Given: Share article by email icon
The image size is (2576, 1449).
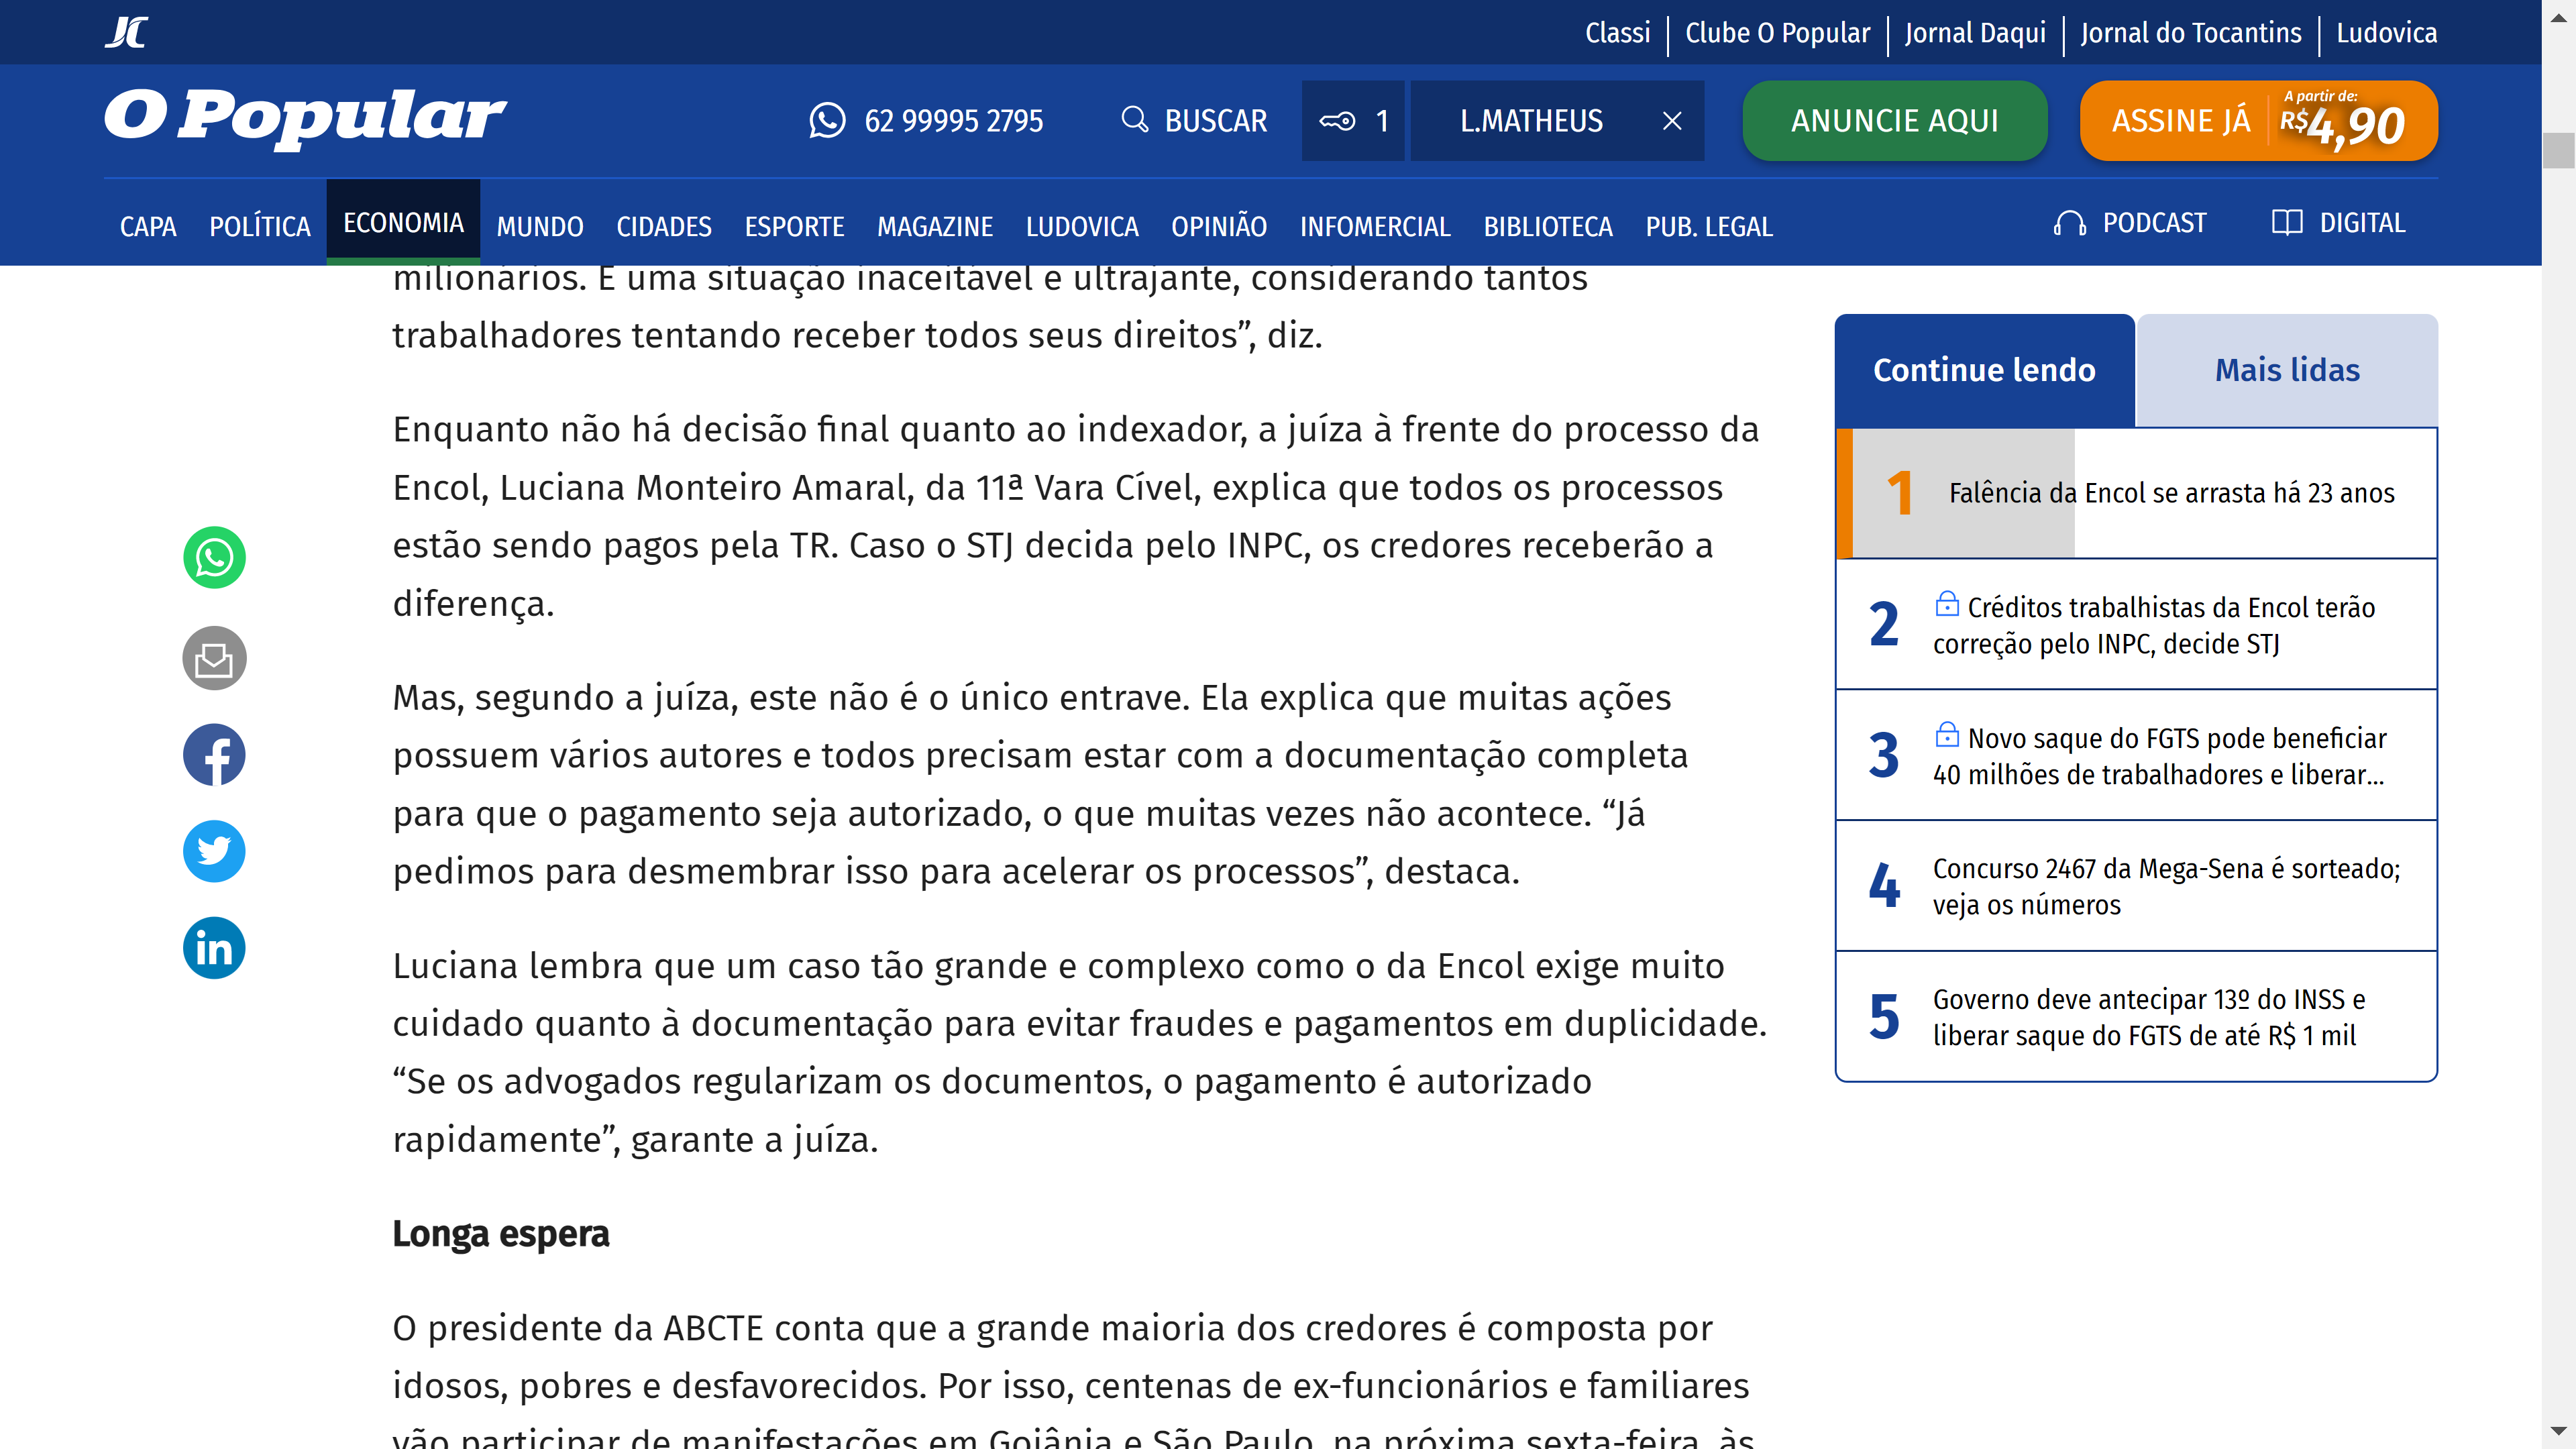Looking at the screenshot, I should coord(214,658).
